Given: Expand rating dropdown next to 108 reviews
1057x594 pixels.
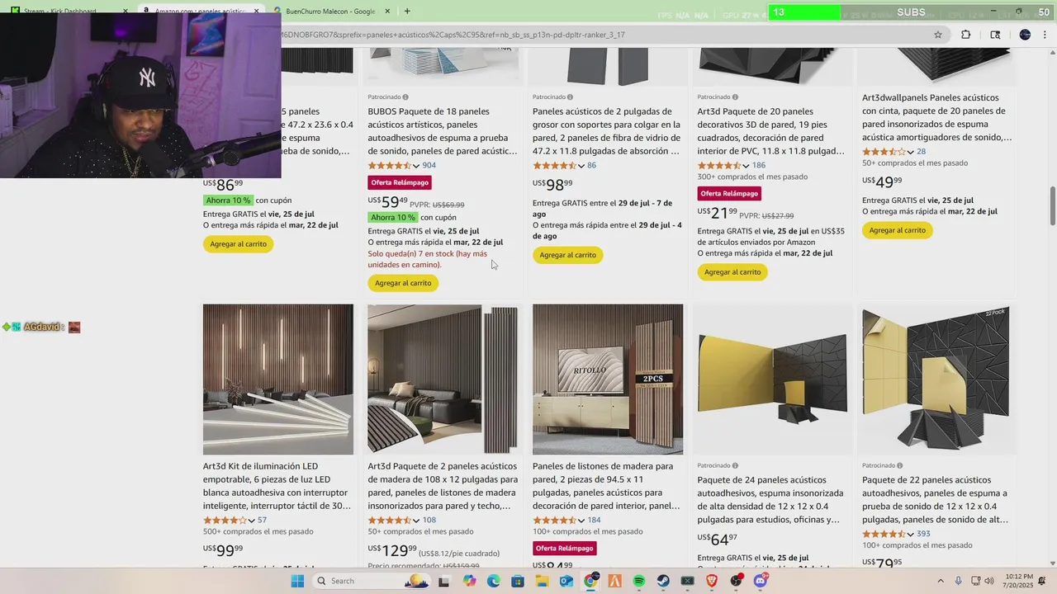Looking at the screenshot, I should (416, 521).
